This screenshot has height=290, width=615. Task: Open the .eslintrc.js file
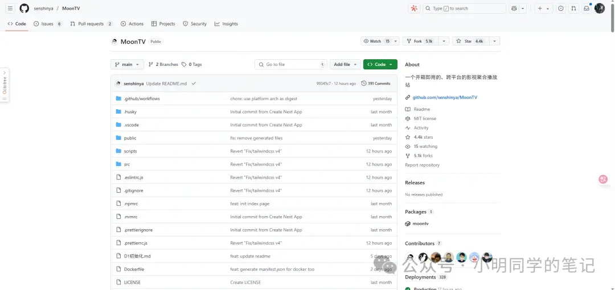(x=133, y=177)
